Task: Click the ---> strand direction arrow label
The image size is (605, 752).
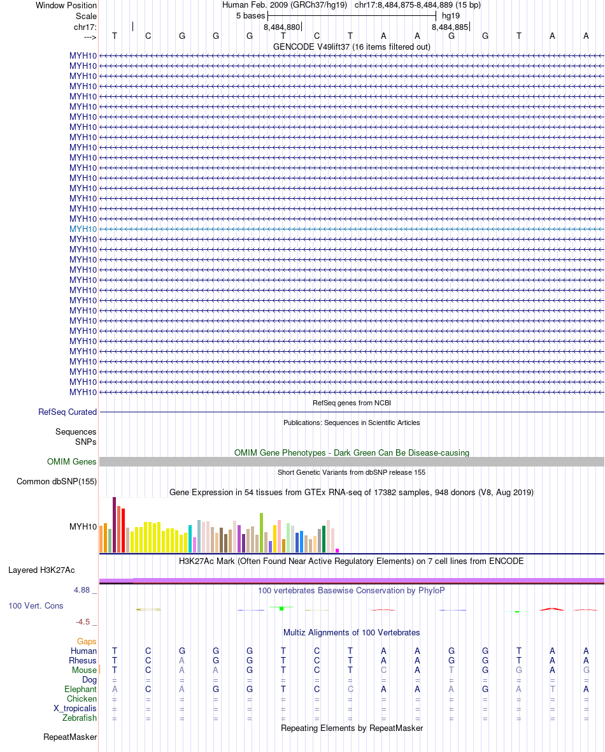Action: pos(90,37)
